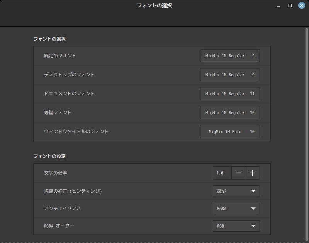Open the RGBA オーダー dropdown showing RGB
Screen dimensions: 309x243
click(x=236, y=226)
